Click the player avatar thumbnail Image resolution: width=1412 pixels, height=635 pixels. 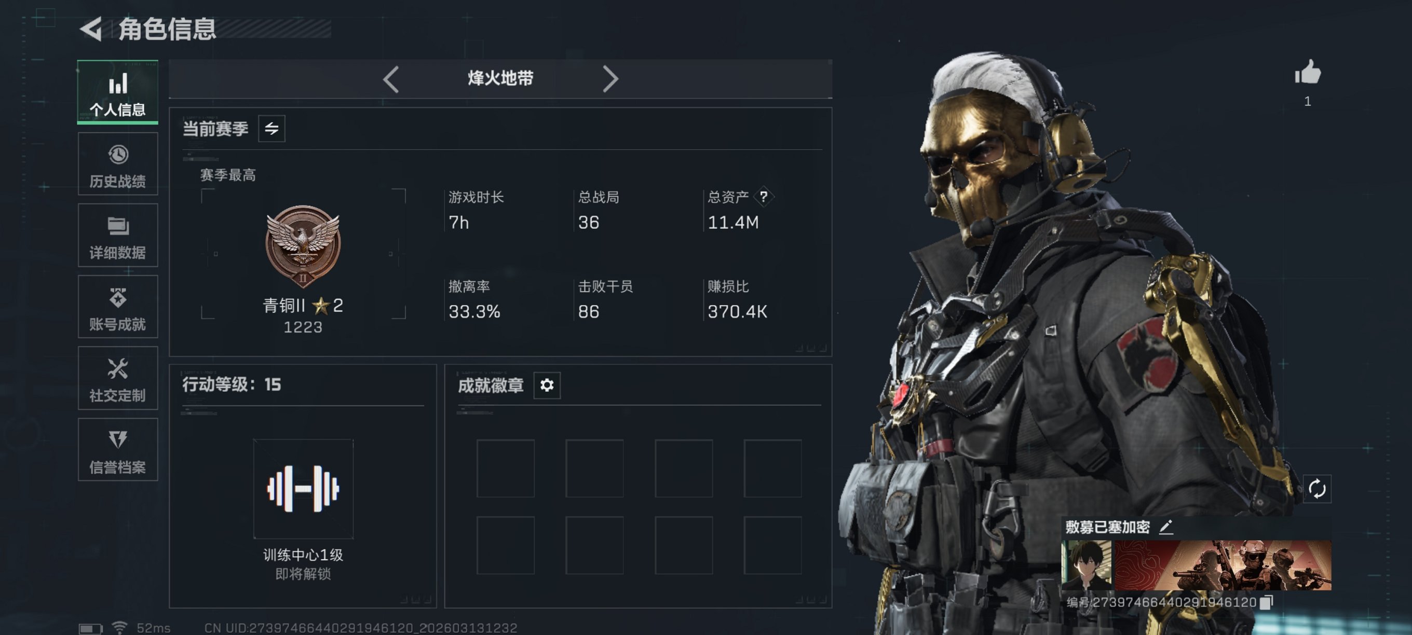(x=1087, y=565)
